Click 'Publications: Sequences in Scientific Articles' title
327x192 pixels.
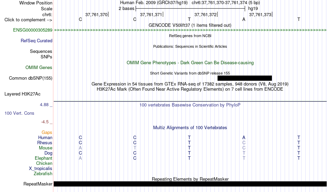tap(190, 46)
